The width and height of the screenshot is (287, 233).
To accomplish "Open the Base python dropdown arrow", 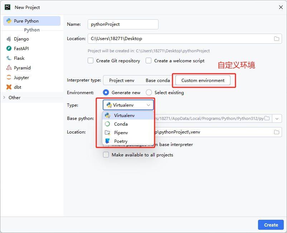I will [277, 118].
